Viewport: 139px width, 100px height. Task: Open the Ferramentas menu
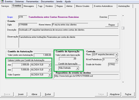pyautogui.click(x=32, y=2)
